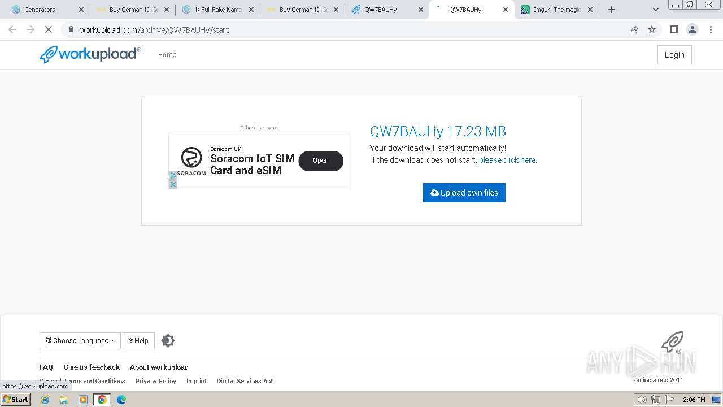This screenshot has height=407, width=723.
Task: Click Action Center flag icon
Action: [669, 400]
